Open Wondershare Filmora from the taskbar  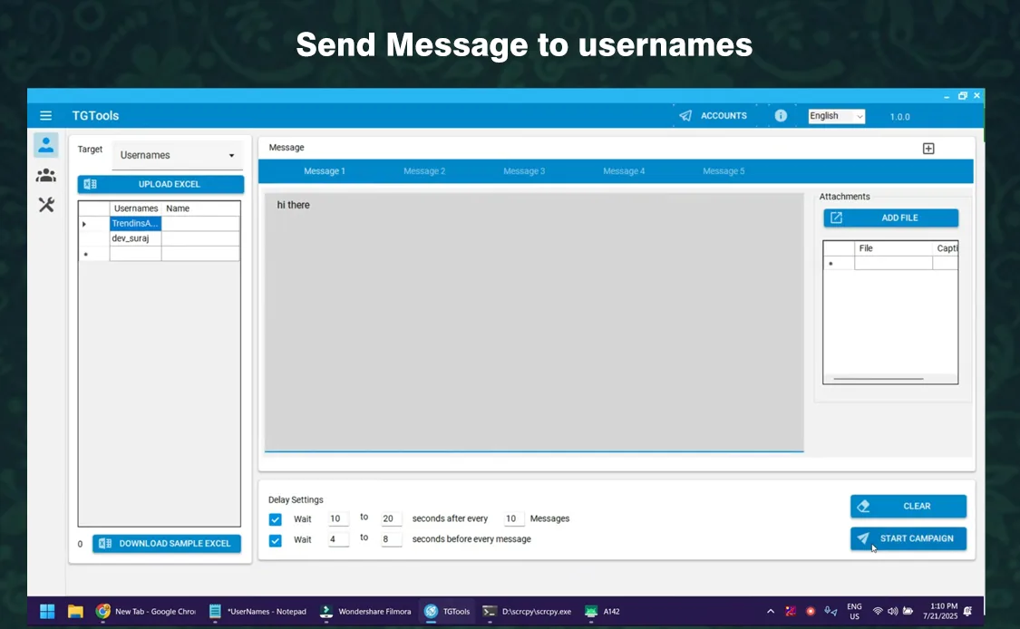pos(365,611)
